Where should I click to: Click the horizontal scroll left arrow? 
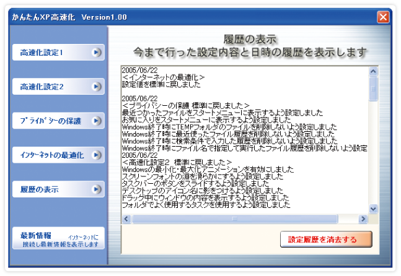[126, 219]
